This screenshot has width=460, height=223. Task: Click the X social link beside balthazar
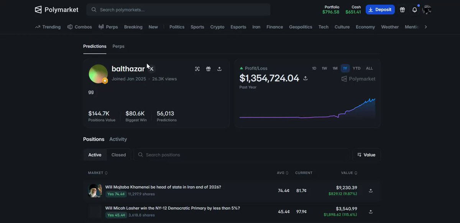click(x=151, y=69)
